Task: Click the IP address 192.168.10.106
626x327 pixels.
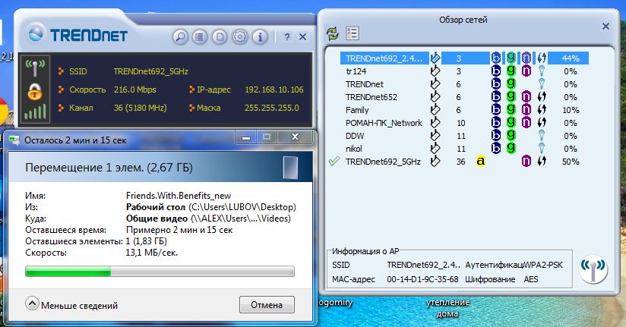Action: (x=273, y=90)
